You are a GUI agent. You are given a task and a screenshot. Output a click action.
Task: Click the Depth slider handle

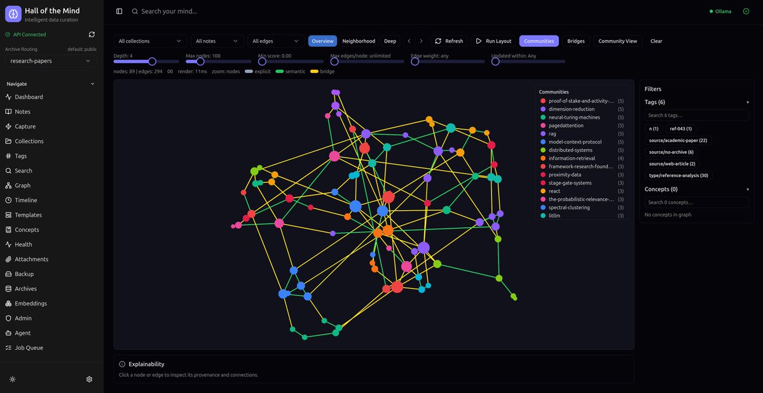coord(152,62)
